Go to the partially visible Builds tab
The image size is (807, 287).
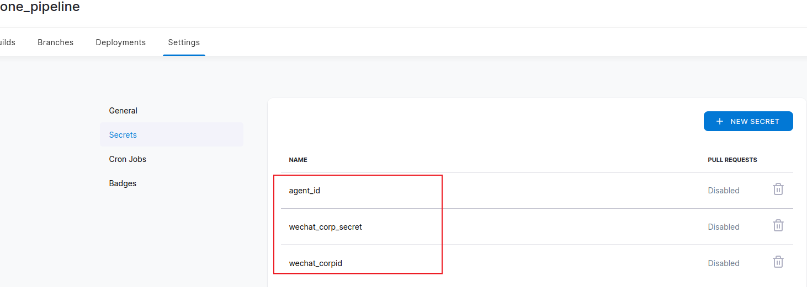tap(7, 42)
